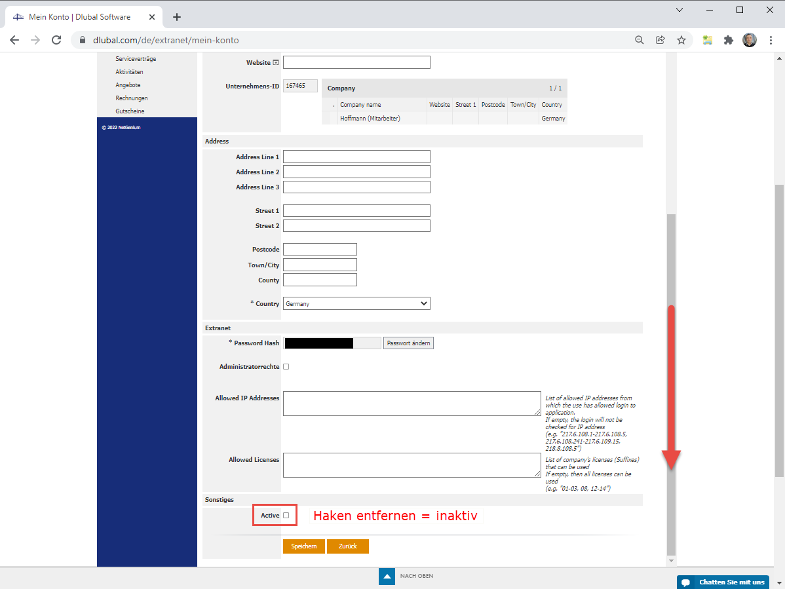785x589 pixels.
Task: Switch to the Mein Konto browser tab
Action: (x=79, y=16)
